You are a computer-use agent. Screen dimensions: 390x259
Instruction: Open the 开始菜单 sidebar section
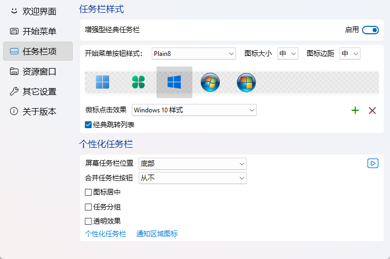(38, 31)
